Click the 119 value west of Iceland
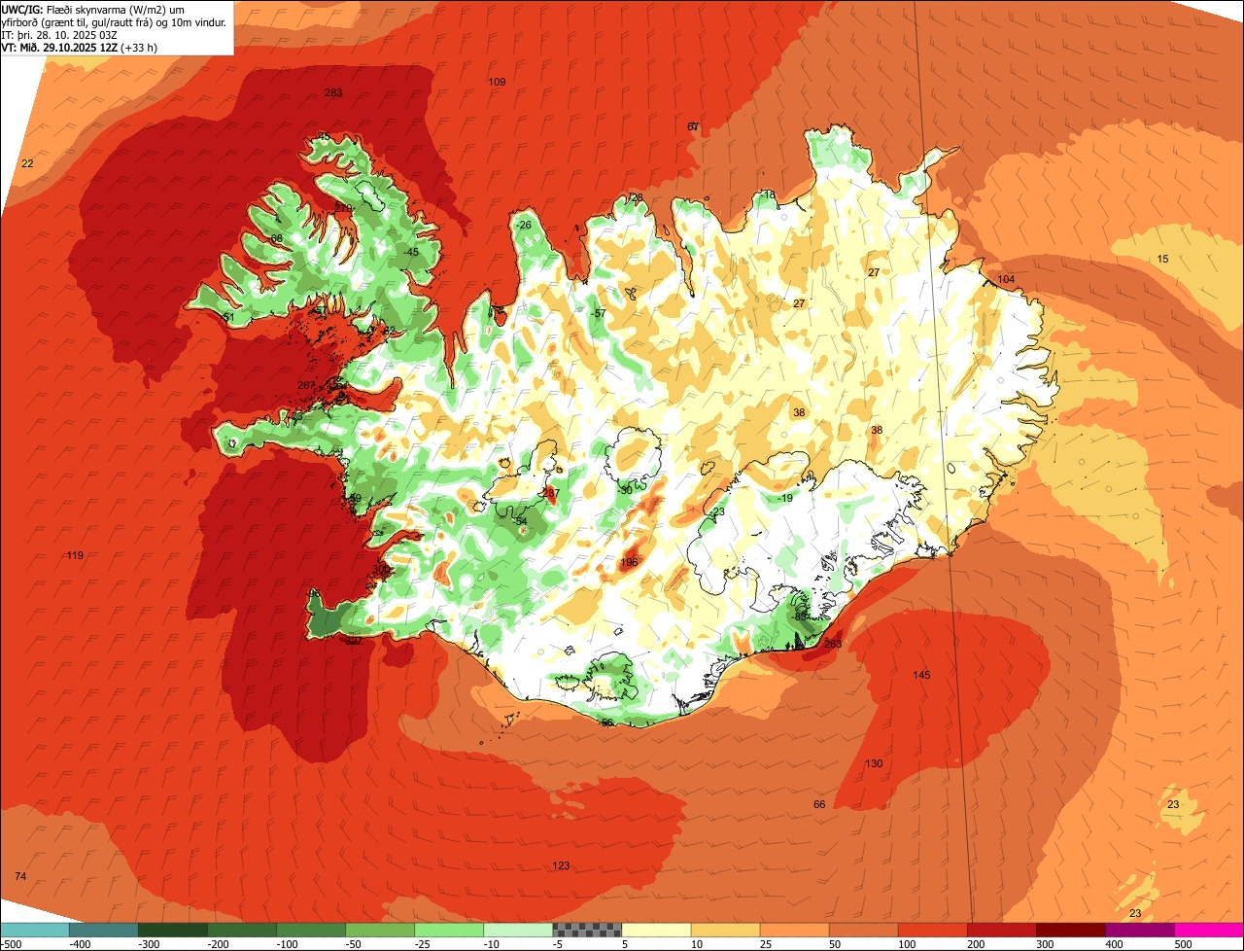The height and width of the screenshot is (951, 1244). 75,555
